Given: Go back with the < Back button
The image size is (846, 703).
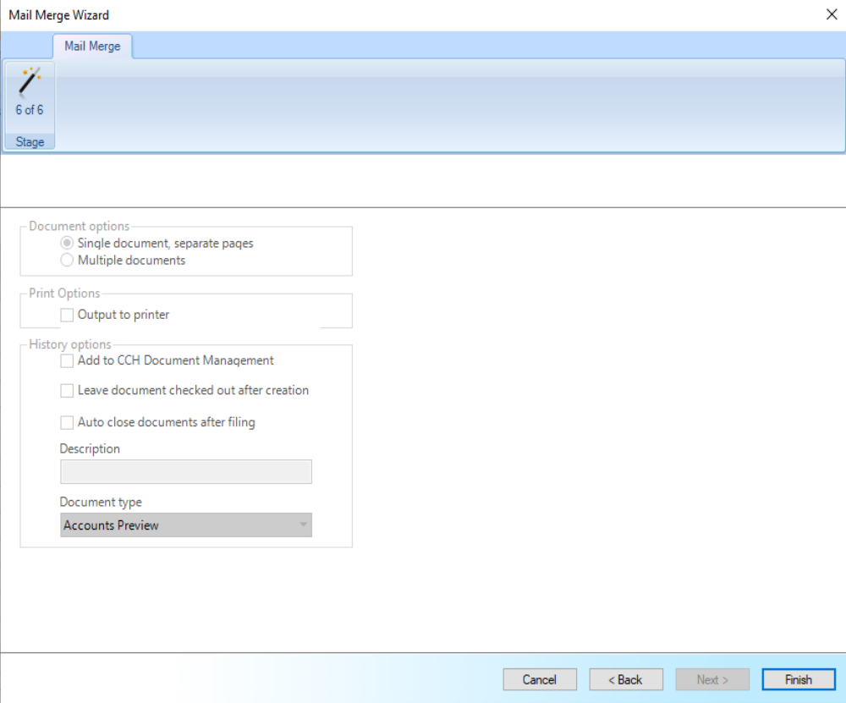Looking at the screenshot, I should [x=626, y=679].
